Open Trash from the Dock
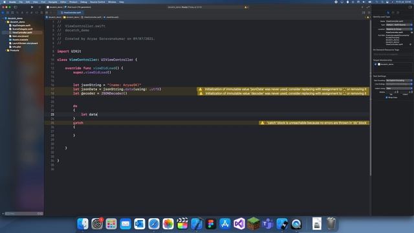 pos(331,224)
